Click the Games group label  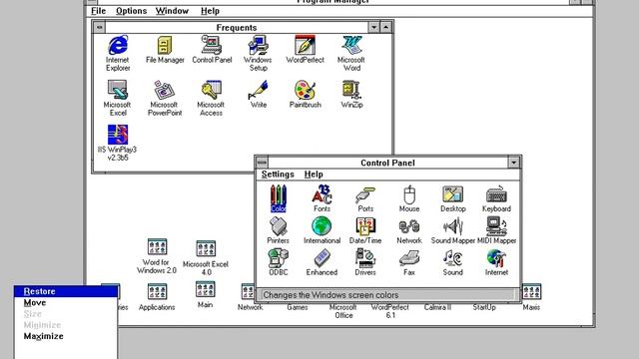[298, 307]
